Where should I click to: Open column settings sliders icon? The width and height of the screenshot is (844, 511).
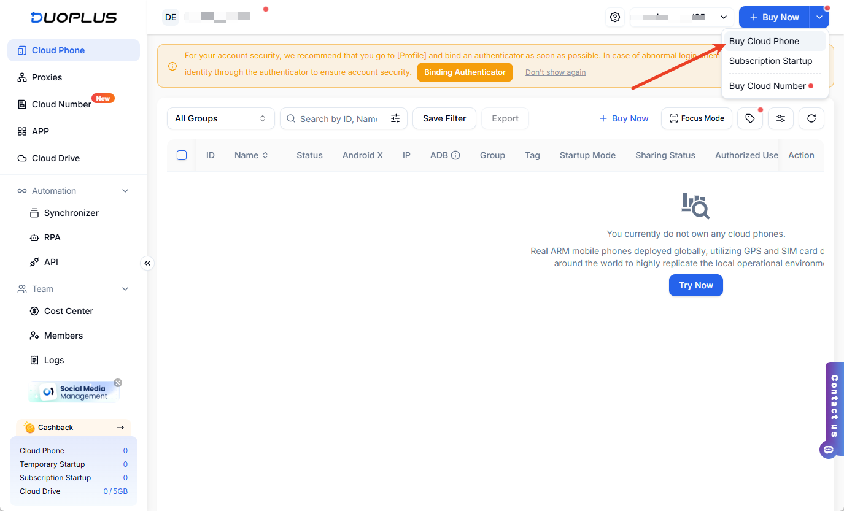pos(781,118)
